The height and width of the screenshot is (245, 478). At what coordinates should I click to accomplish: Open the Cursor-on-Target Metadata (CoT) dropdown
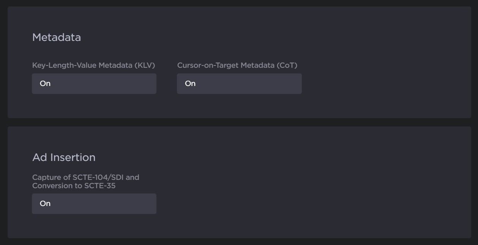(239, 84)
